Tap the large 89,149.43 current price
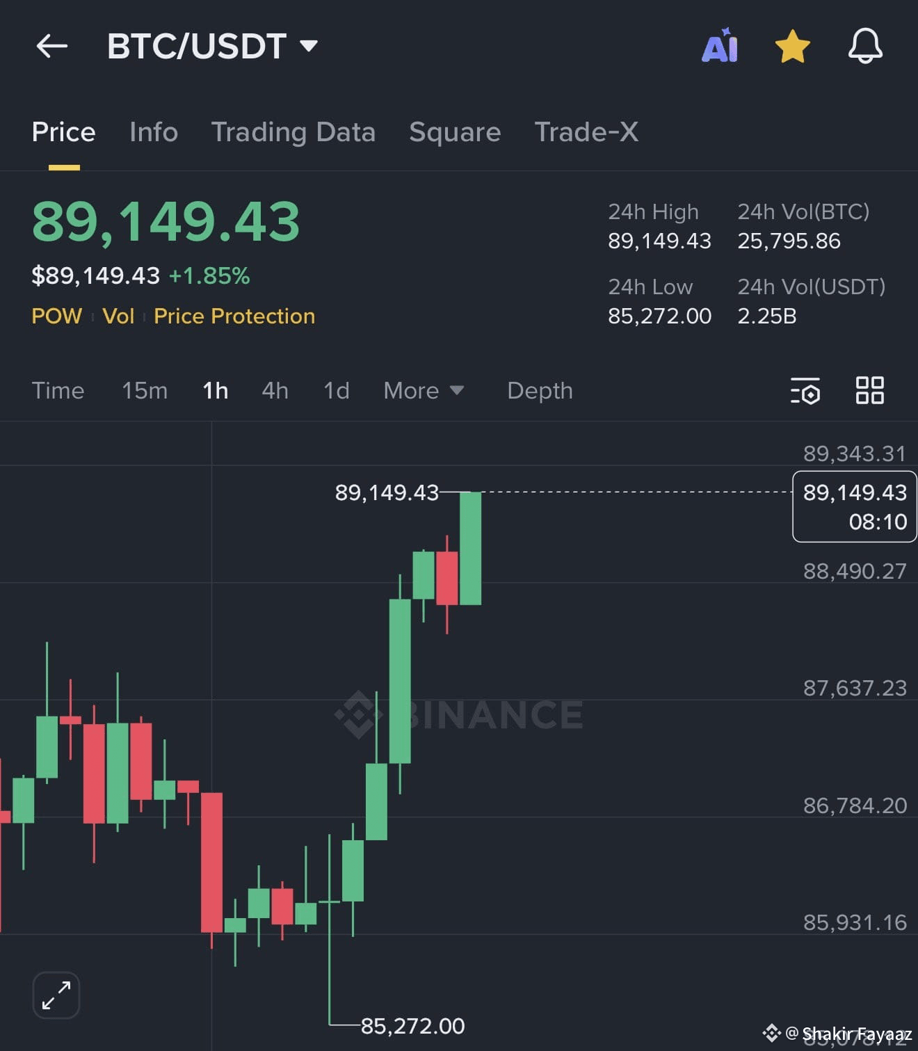Viewport: 918px width, 1051px height. tap(166, 222)
